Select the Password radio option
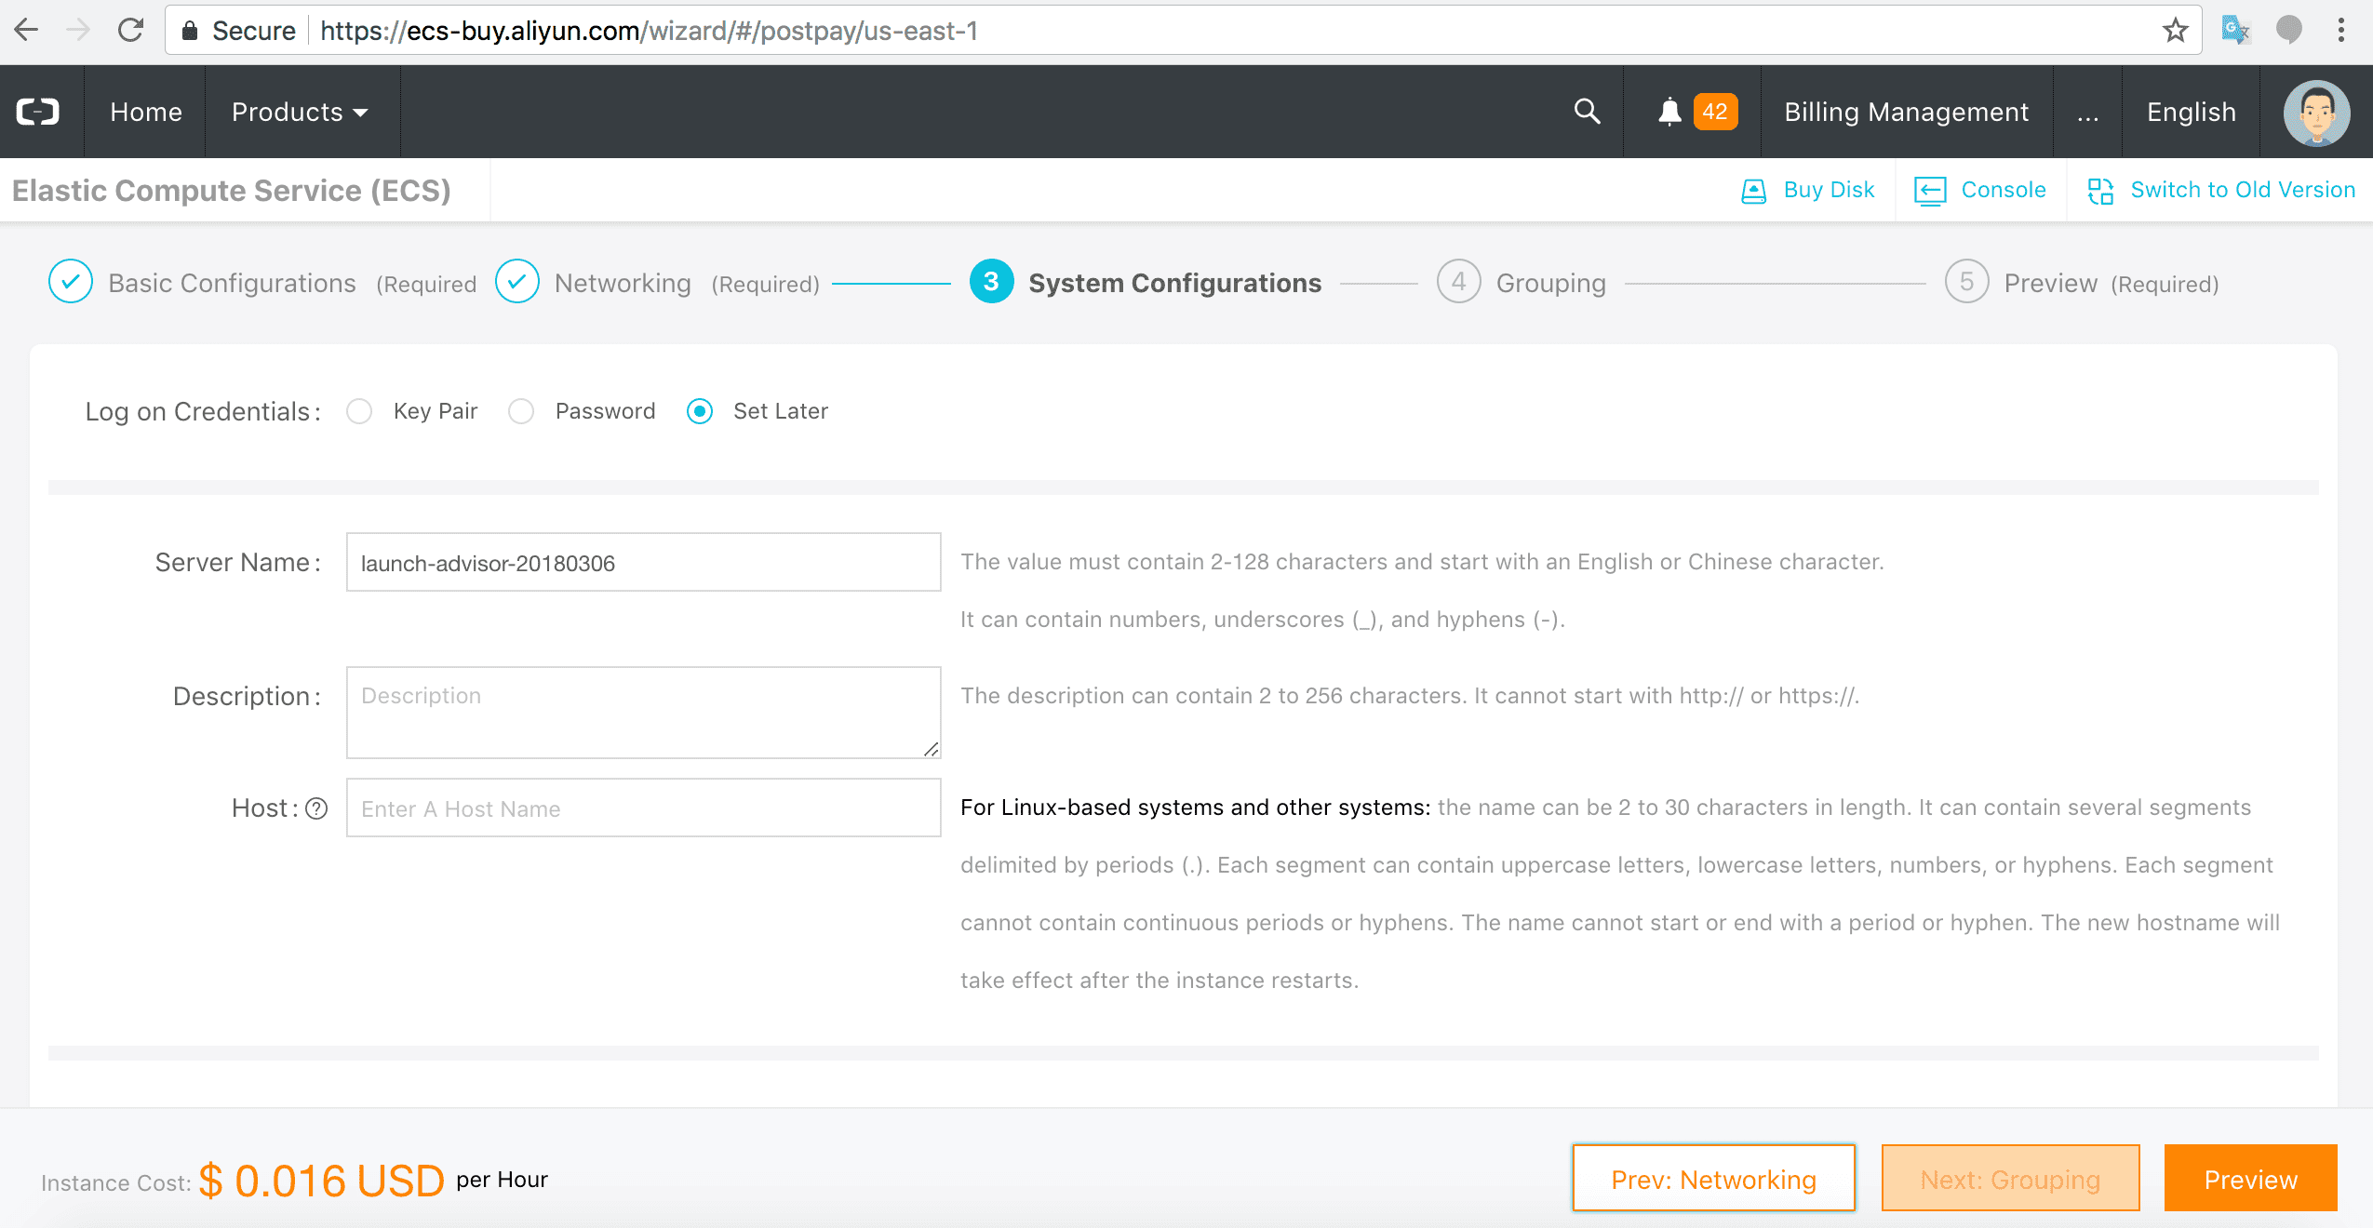The width and height of the screenshot is (2373, 1228). pyautogui.click(x=521, y=411)
